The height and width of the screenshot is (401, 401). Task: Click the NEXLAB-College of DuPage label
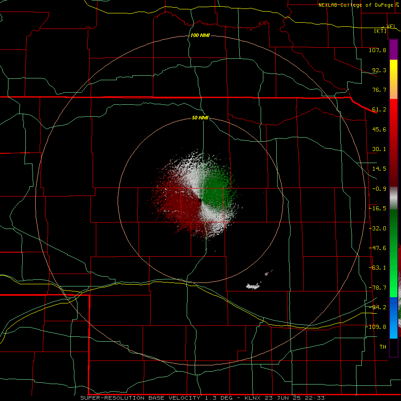[356, 5]
